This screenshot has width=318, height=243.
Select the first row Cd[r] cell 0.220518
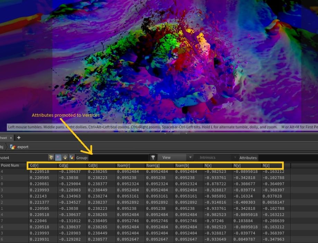click(x=39, y=171)
